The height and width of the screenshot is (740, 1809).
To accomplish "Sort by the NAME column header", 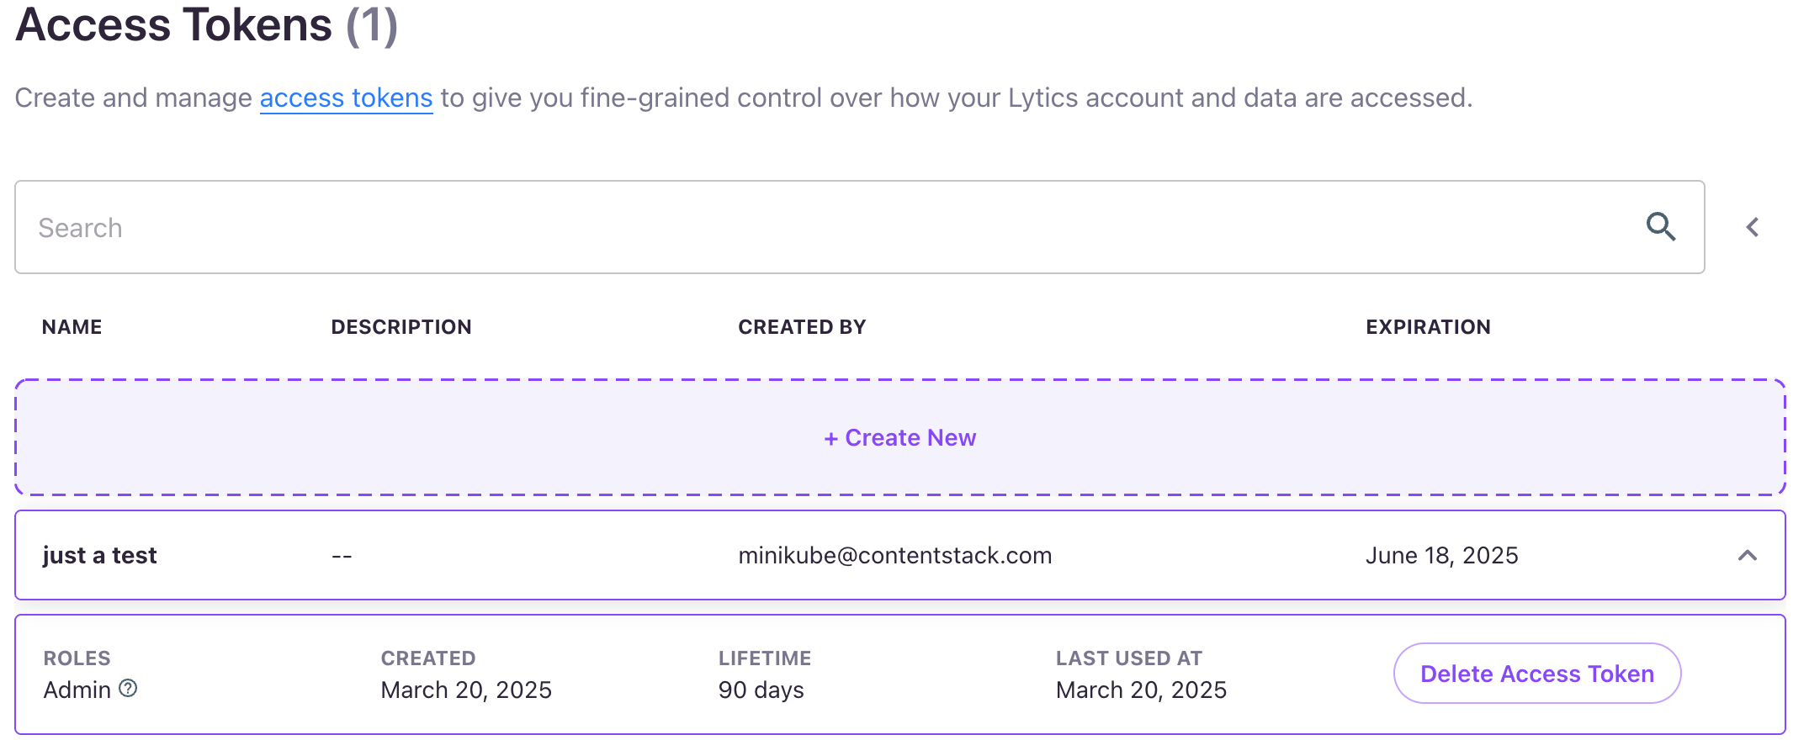I will tap(72, 327).
